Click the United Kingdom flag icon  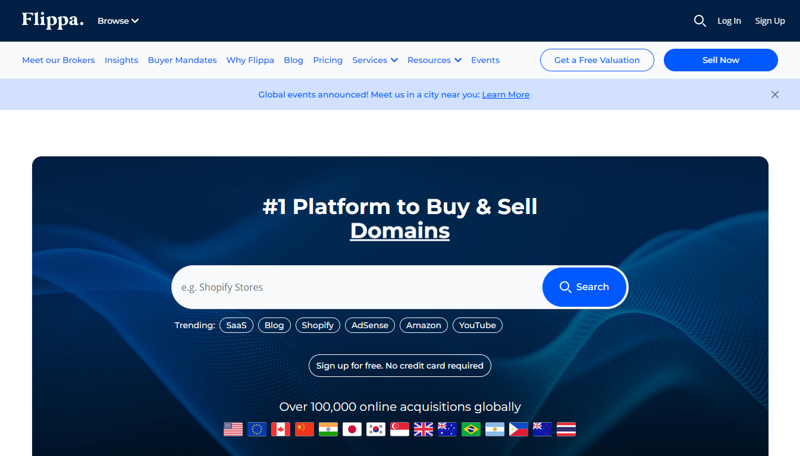(423, 429)
